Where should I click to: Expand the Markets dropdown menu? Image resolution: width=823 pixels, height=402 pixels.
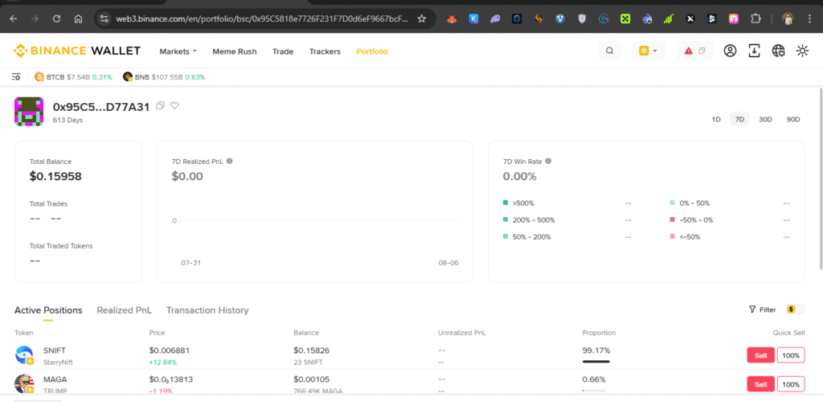pos(178,51)
